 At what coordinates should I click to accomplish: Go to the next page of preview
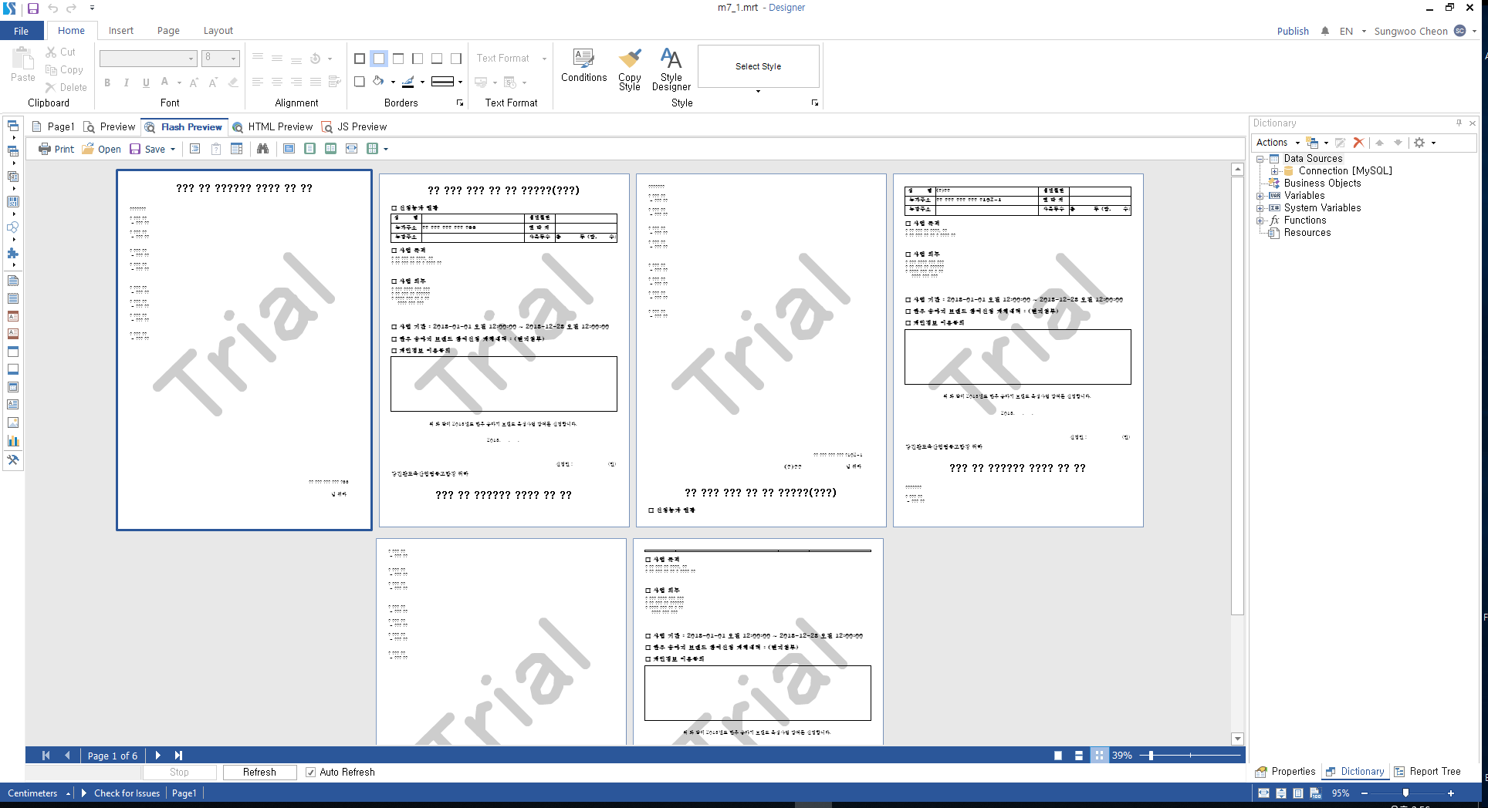pos(157,756)
